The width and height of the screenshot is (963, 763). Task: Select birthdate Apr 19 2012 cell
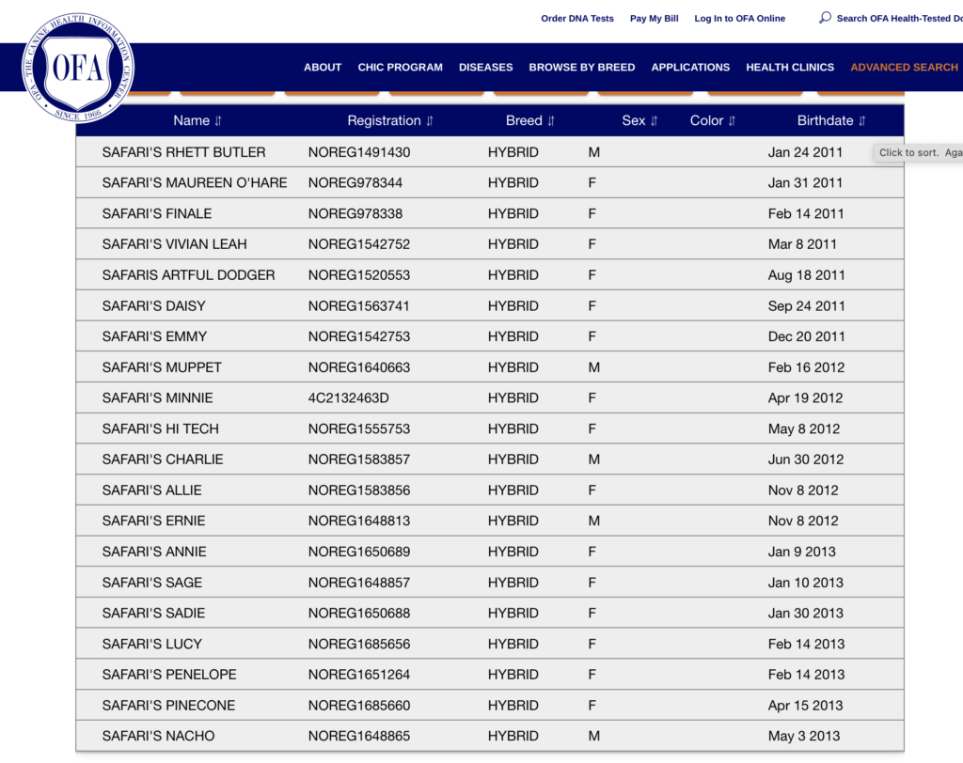(x=805, y=397)
